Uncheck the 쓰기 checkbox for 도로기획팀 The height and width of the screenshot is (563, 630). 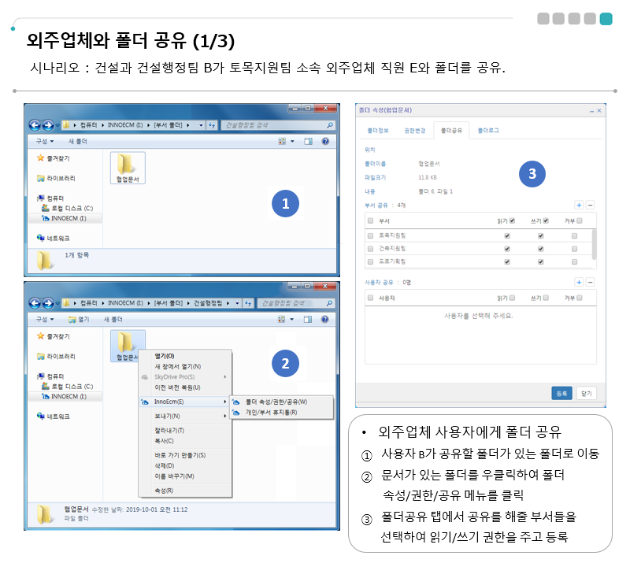tap(540, 262)
